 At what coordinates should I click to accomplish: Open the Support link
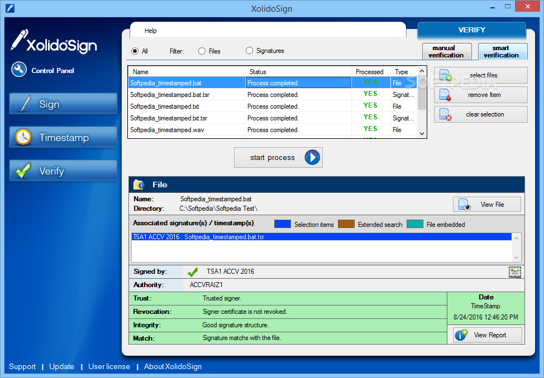(x=22, y=366)
